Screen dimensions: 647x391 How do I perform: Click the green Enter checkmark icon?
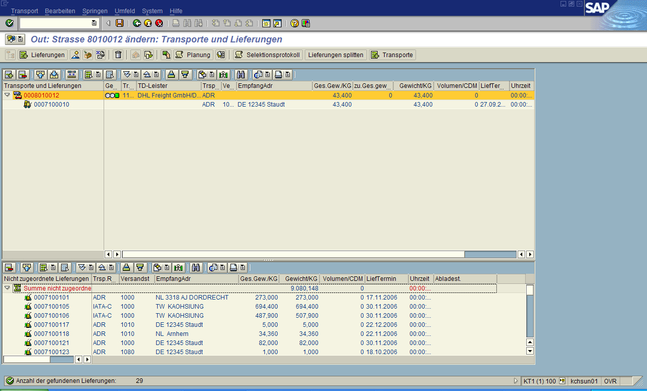tap(9, 23)
